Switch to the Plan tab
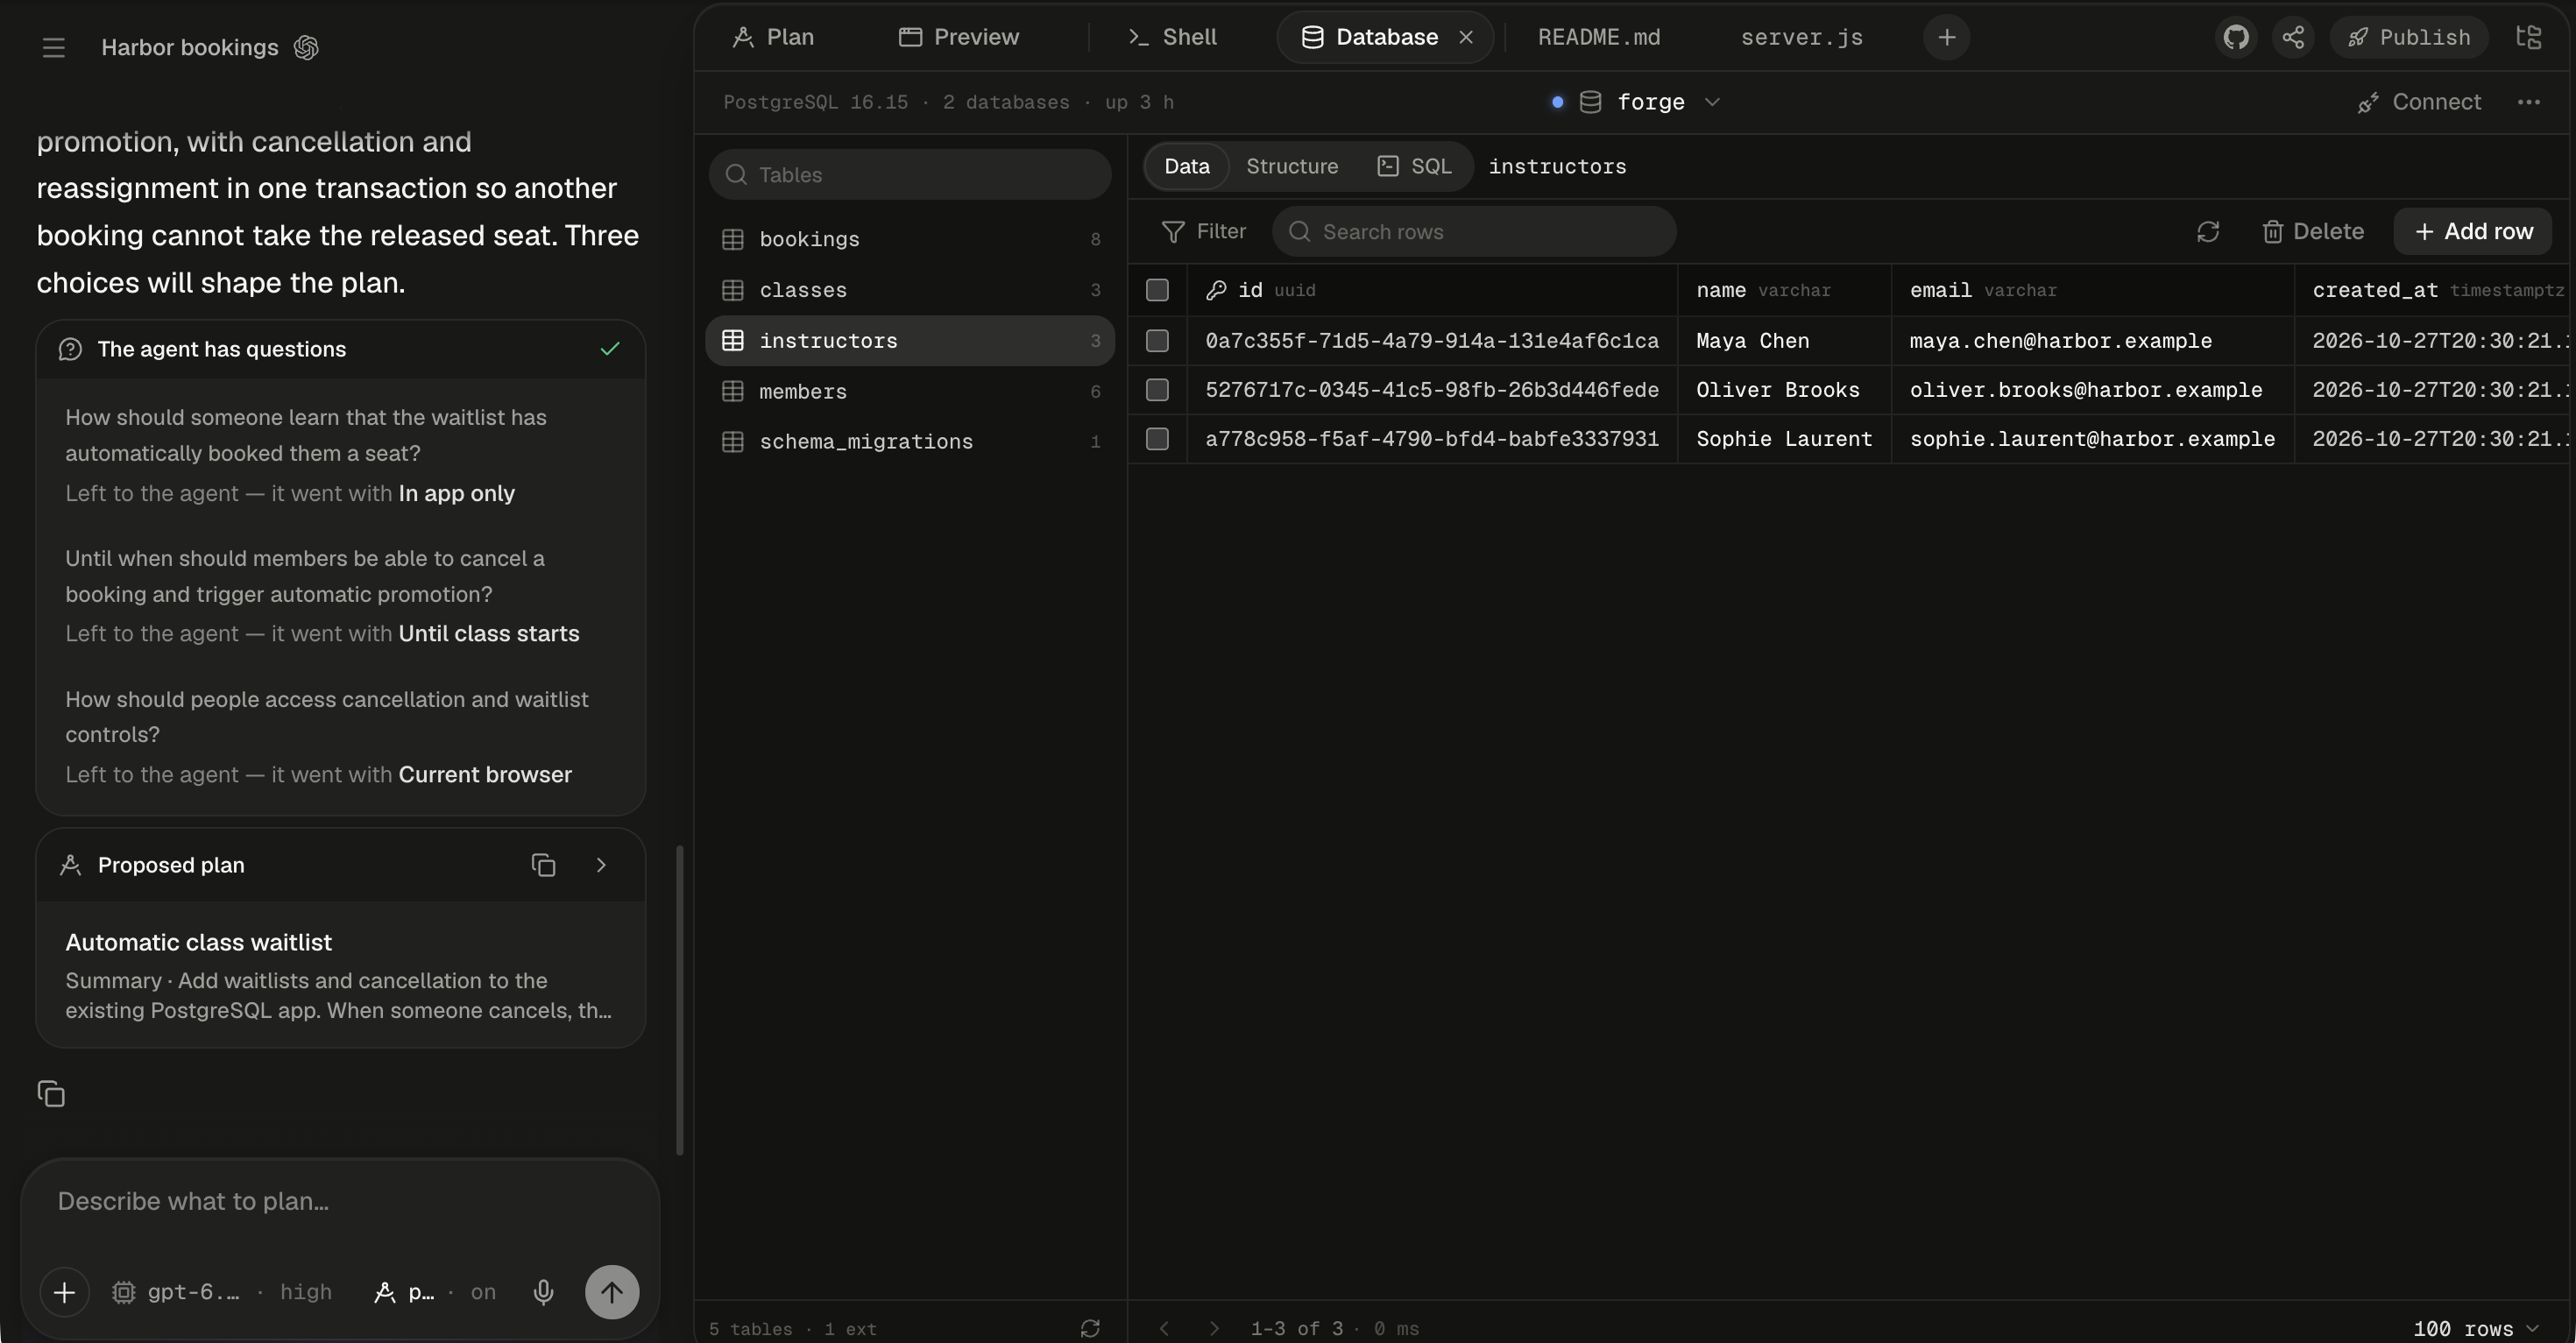2576x1343 pixels. coord(773,37)
